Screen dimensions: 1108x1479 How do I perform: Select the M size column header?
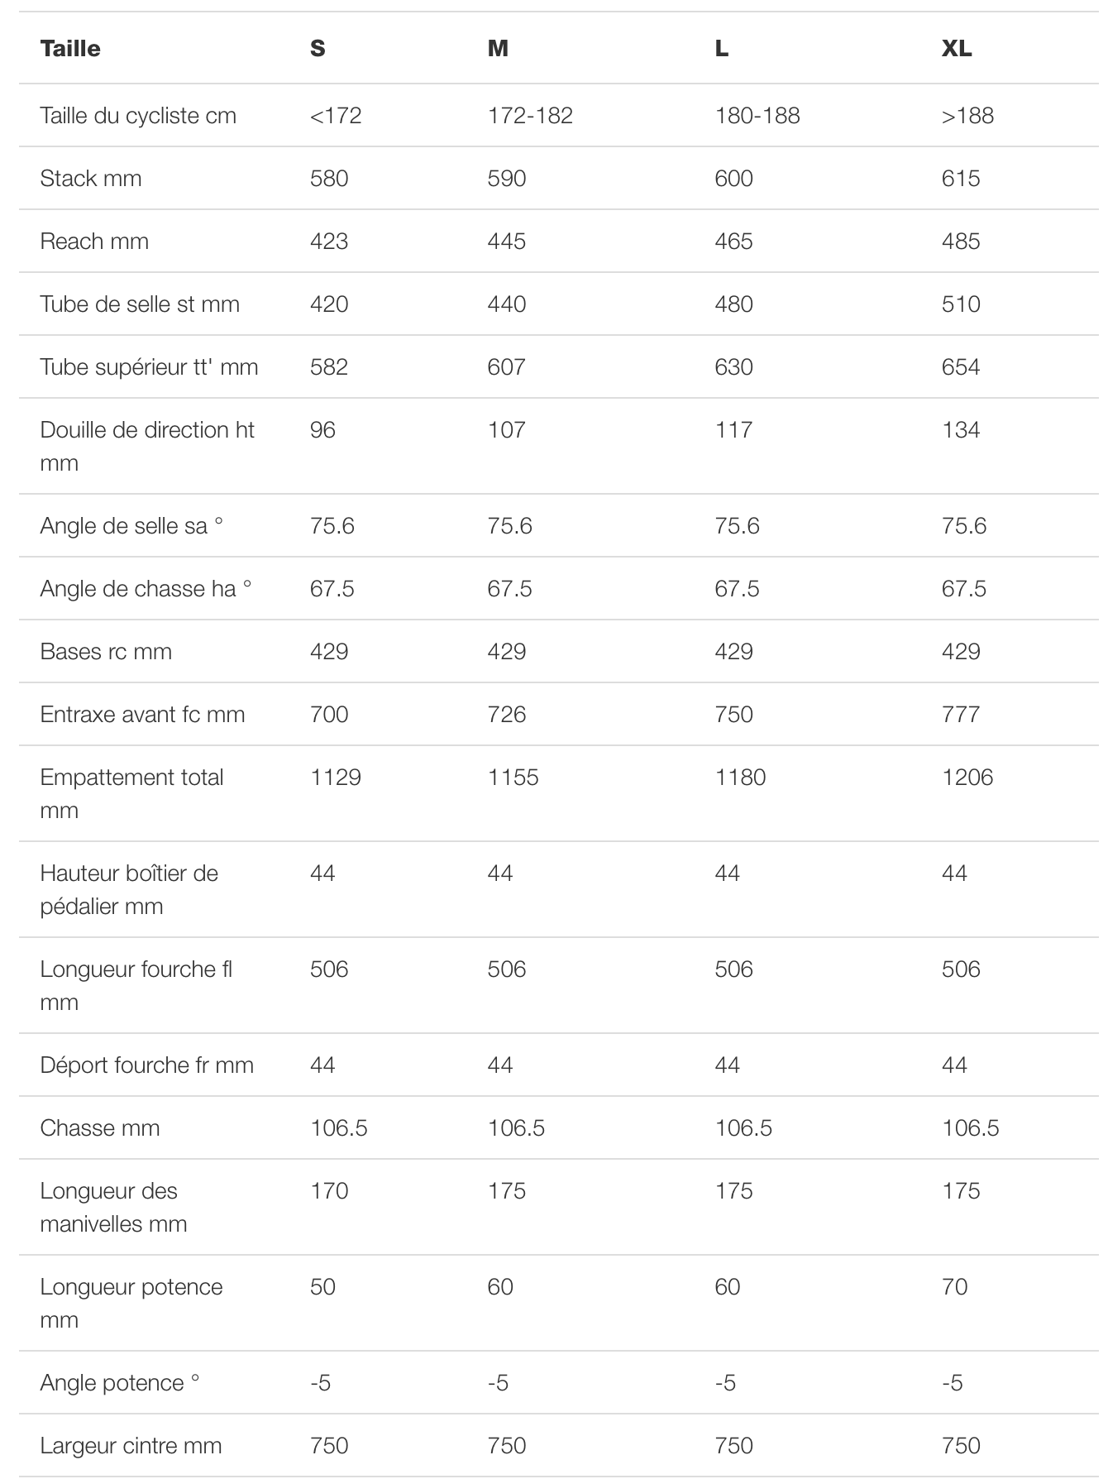[x=498, y=49]
